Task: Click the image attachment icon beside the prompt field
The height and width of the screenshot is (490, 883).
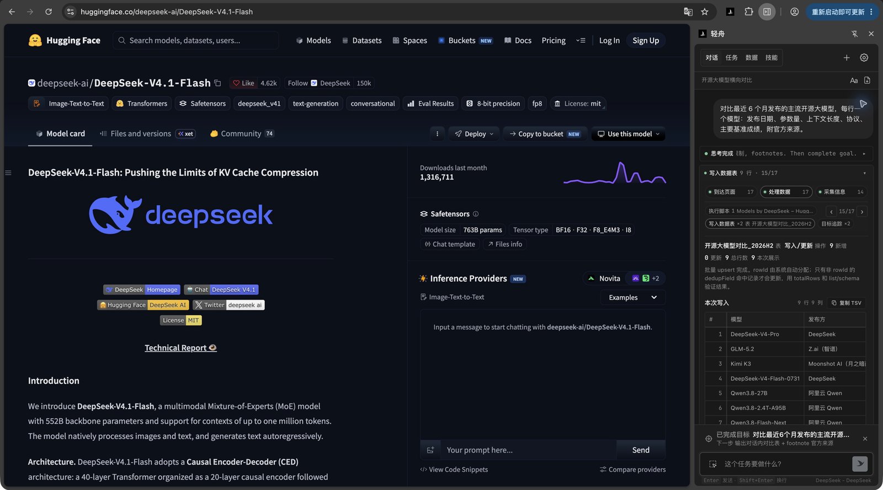Action: tap(430, 450)
